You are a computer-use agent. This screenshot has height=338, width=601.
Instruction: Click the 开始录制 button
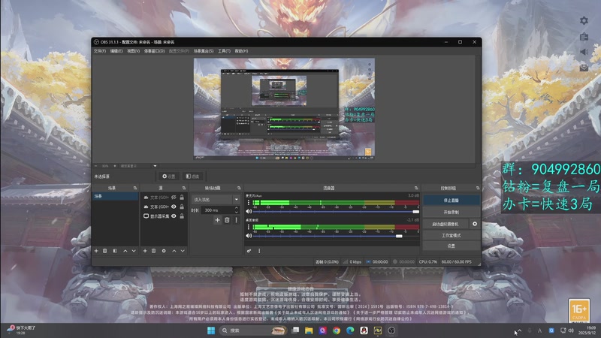click(x=452, y=212)
